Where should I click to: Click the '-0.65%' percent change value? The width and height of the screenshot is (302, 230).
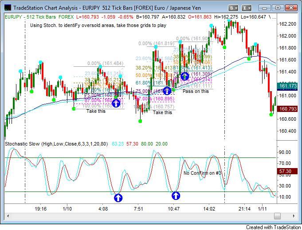point(126,17)
